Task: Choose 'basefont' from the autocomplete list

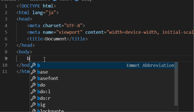Action: 48,79
